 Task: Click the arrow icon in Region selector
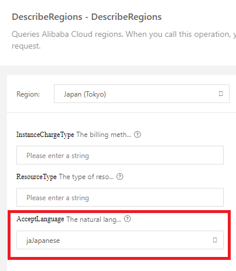tap(221, 94)
